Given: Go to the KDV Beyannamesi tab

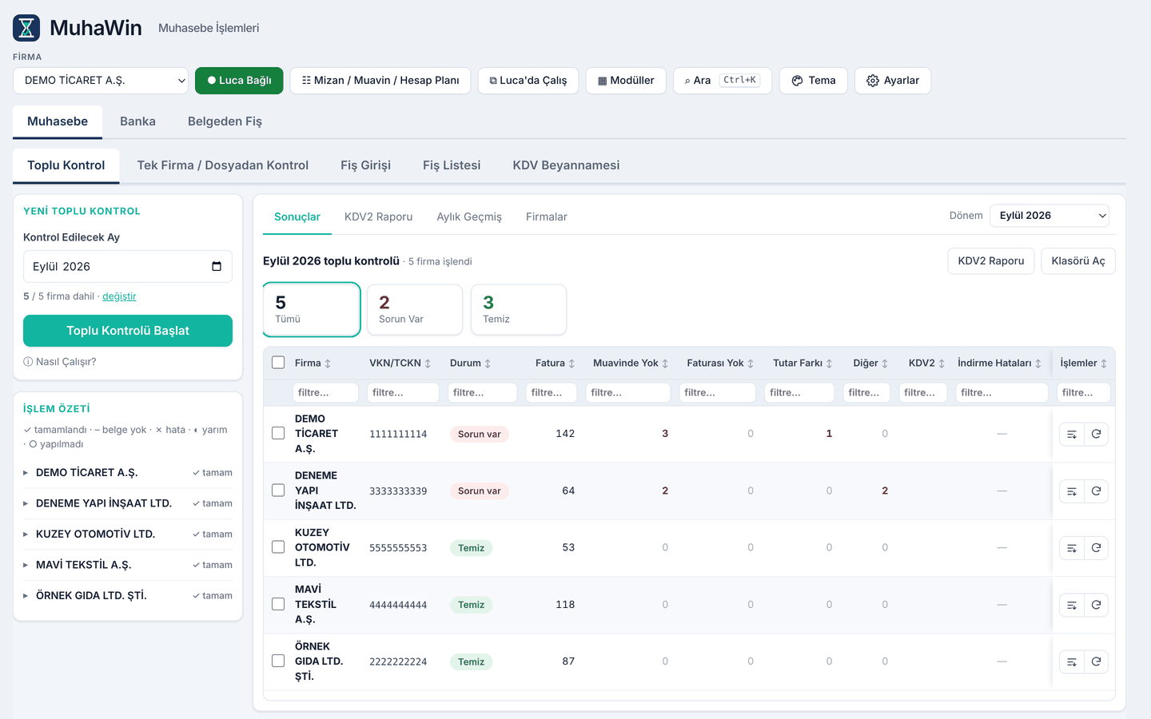Looking at the screenshot, I should [566, 165].
